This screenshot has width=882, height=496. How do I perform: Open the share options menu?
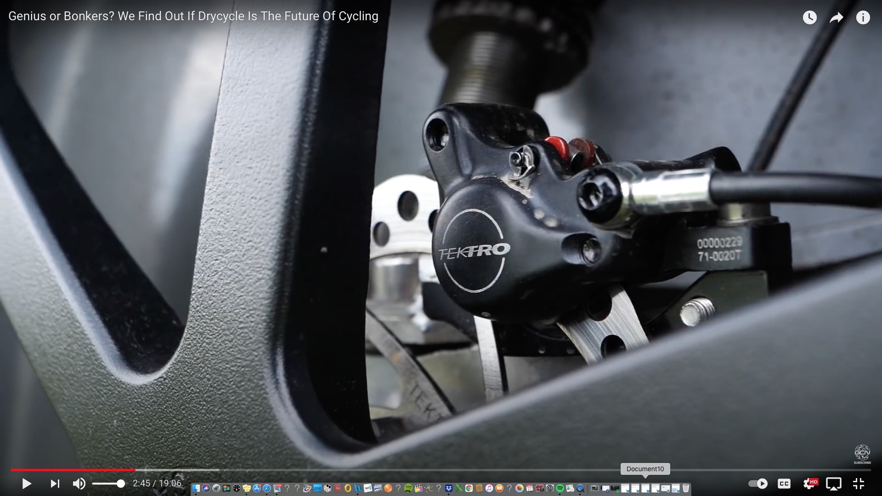(x=837, y=17)
